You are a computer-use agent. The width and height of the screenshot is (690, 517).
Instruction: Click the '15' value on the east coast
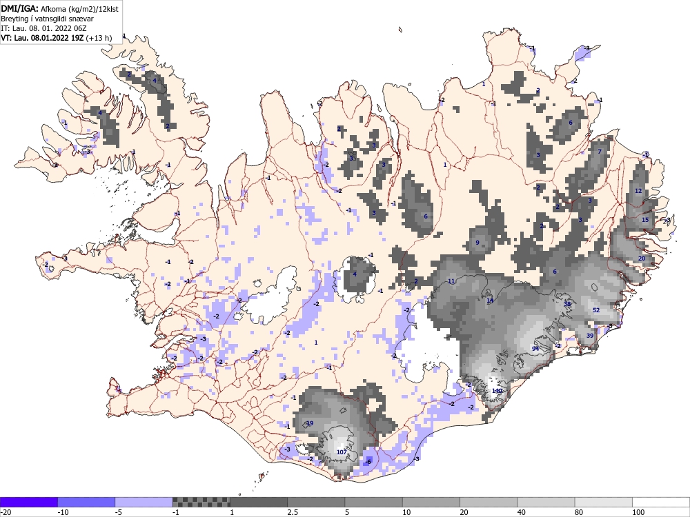point(645,220)
